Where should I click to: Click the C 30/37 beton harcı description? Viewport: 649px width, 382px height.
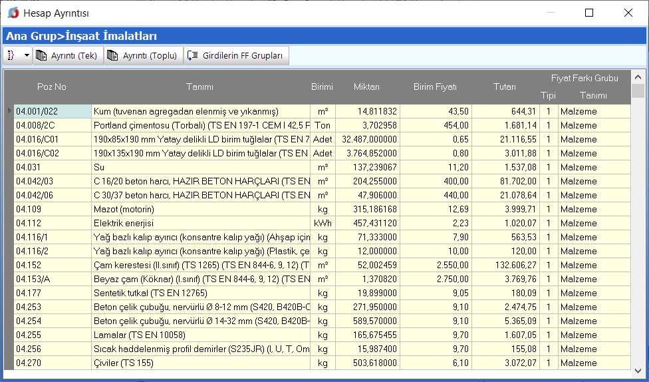click(x=201, y=195)
